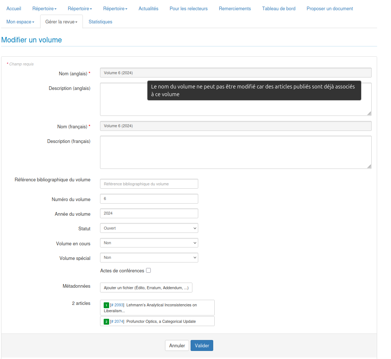391x359 pixels.
Task: Toggle the Actes de conférences checkbox
Action: [148, 271]
